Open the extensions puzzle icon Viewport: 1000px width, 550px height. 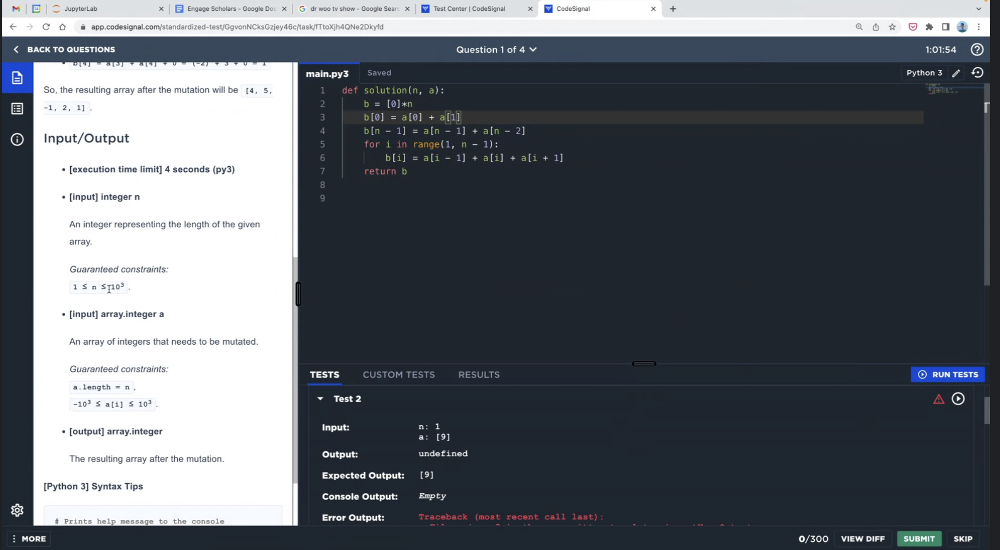point(929,27)
